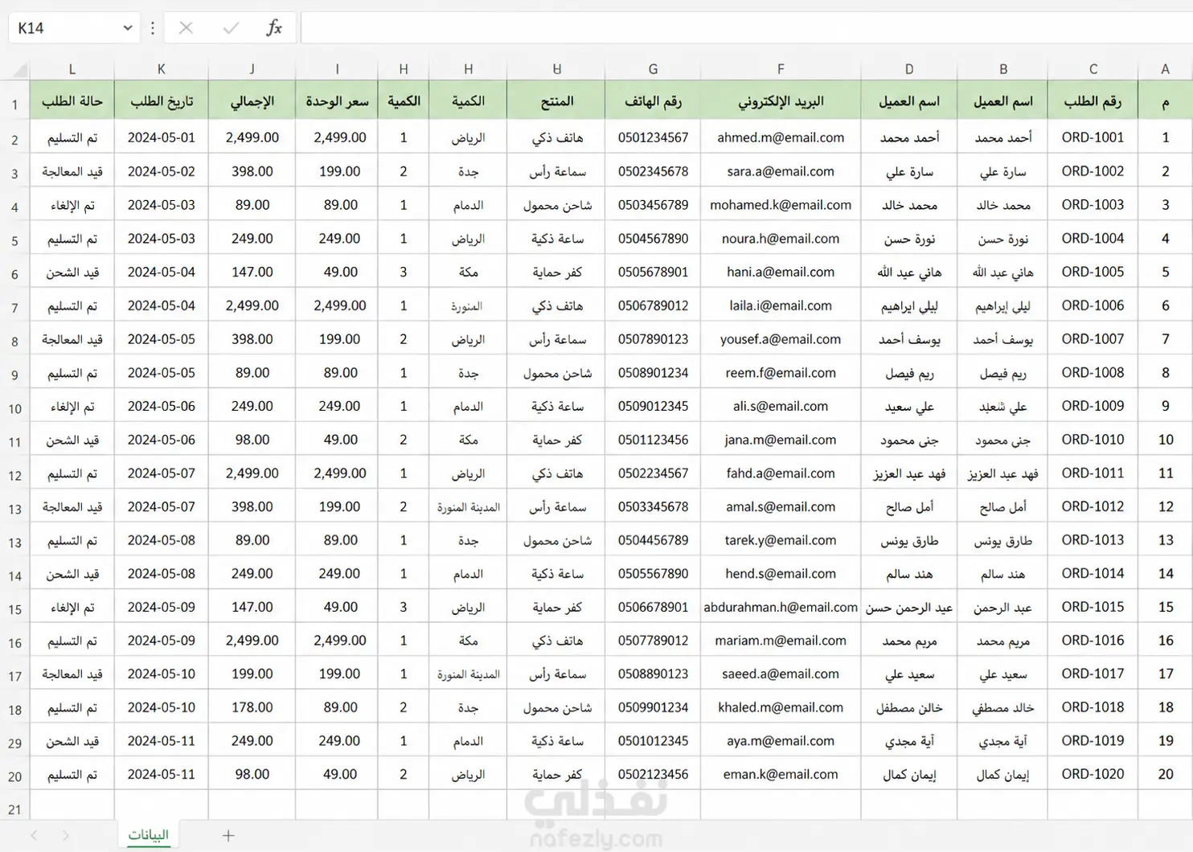
Task: Select the email abdurahman.h@email.com
Action: coord(781,607)
